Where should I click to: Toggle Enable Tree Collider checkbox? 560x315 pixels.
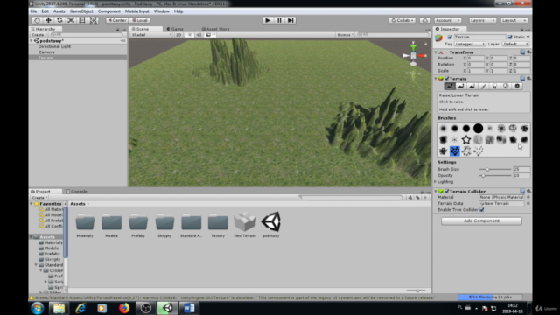pos(482,210)
